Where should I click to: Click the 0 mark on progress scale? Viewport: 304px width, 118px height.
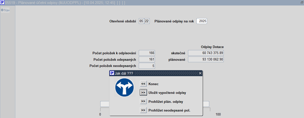[100, 114]
